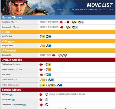Select the Unique Attacks section header
This screenshot has height=109, width=116.
point(58,60)
